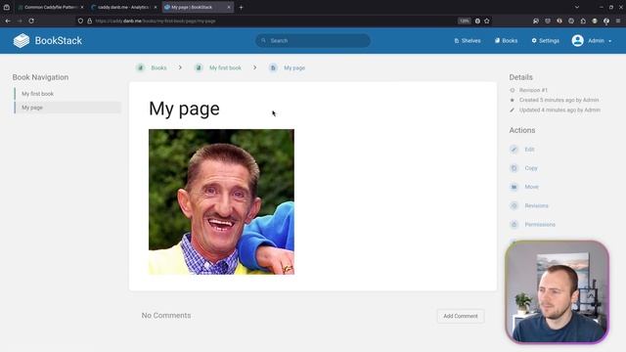Click the BookStack logo icon
This screenshot has height=352, width=626.
[22, 40]
